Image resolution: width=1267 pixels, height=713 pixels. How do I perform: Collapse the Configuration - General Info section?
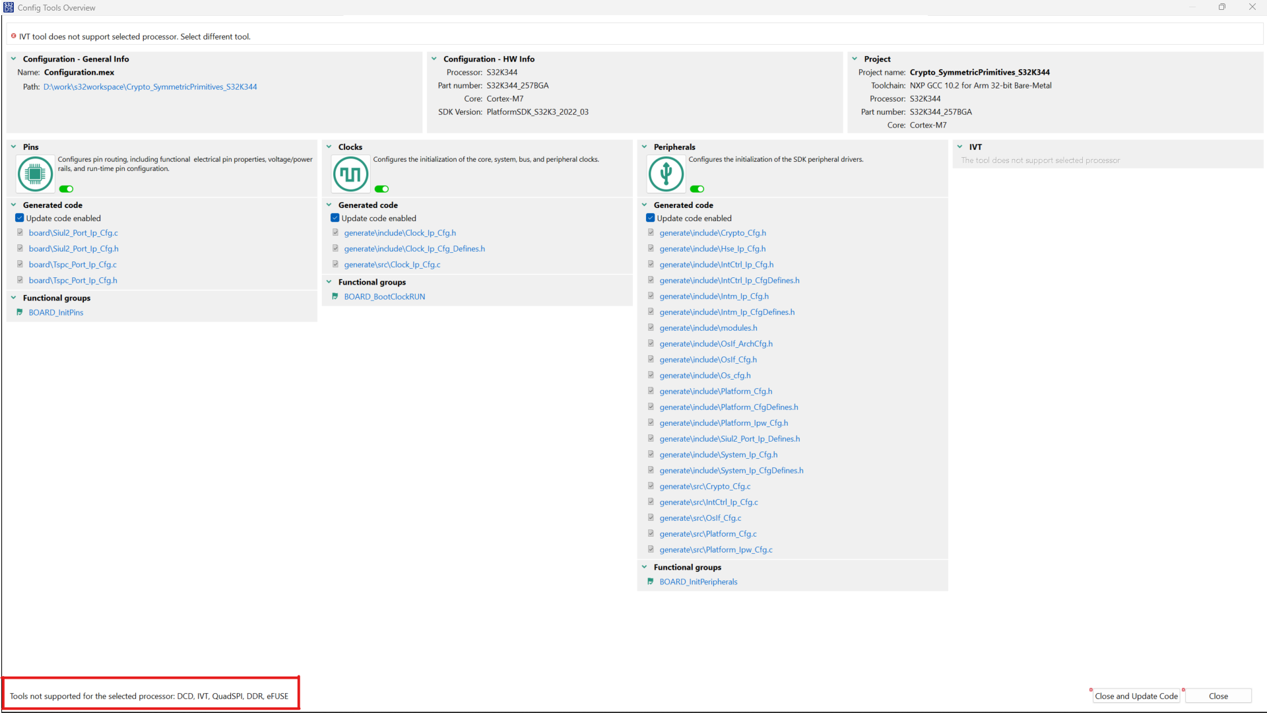[13, 59]
